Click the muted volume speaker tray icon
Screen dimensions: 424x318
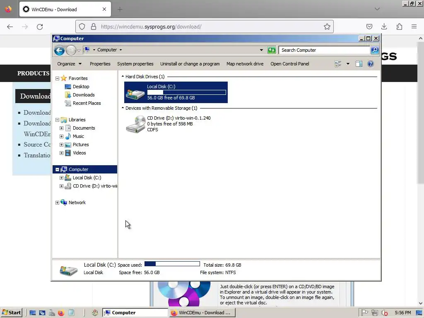[384, 313]
